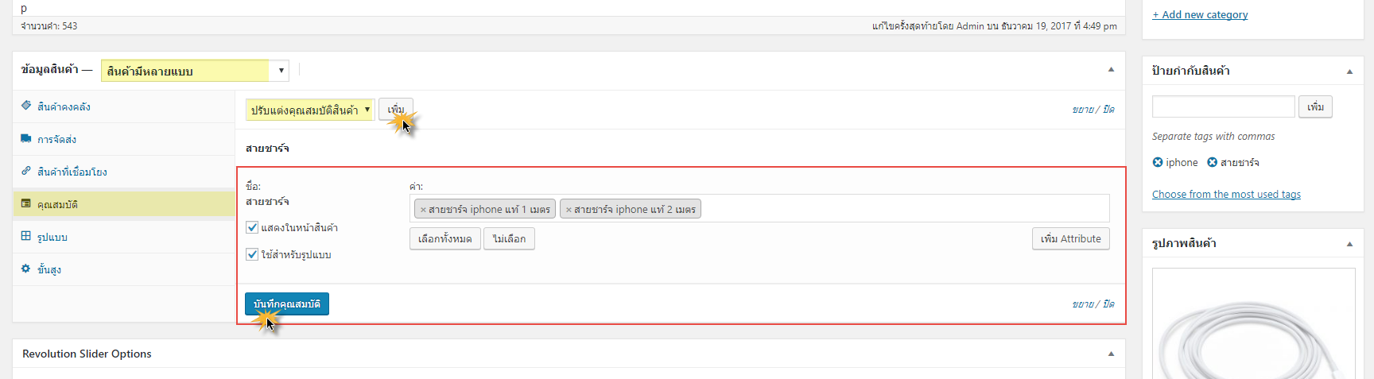Click the shipping truck icon
The image size is (1374, 379).
click(26, 138)
